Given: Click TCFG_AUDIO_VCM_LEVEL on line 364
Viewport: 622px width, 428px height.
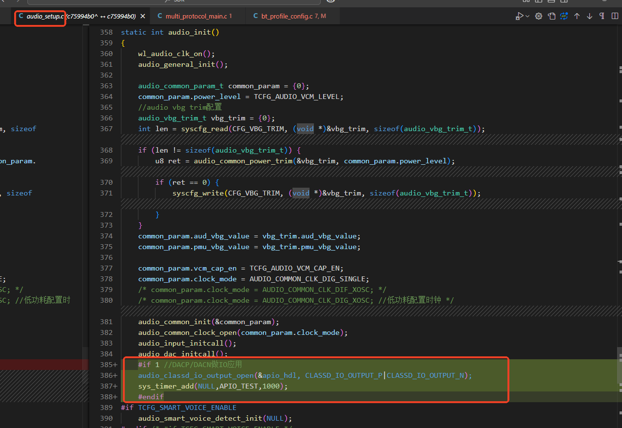Looking at the screenshot, I should coord(298,97).
